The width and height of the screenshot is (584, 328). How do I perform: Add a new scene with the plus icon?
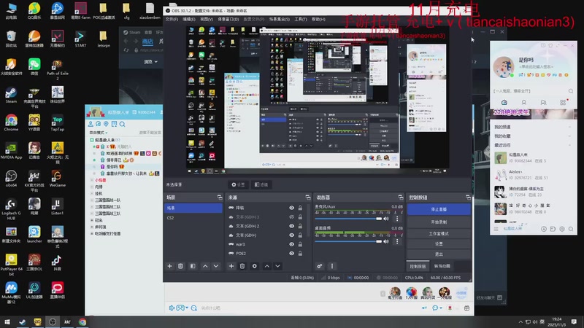click(x=169, y=266)
